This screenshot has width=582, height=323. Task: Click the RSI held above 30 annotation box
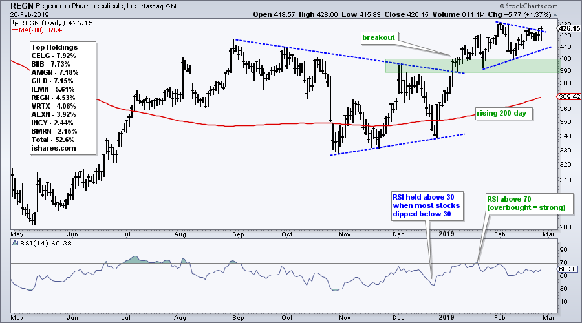point(427,206)
